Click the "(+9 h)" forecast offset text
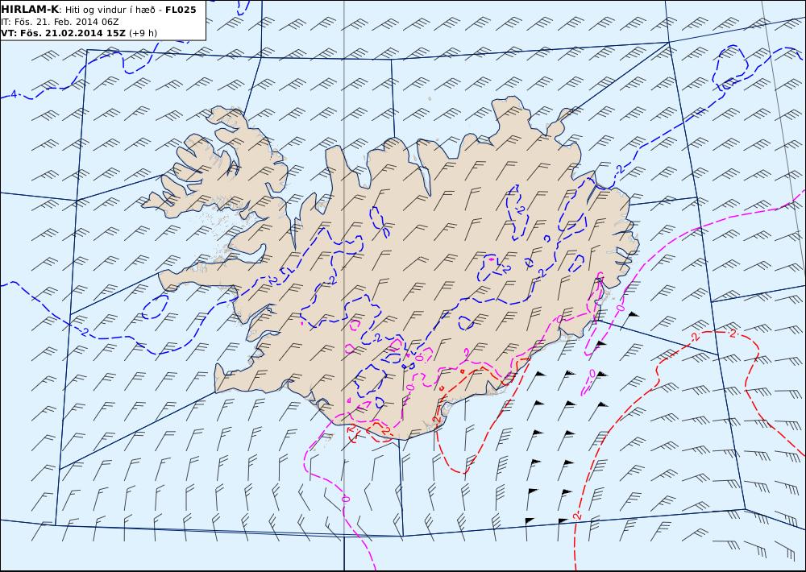Screen dimensions: 806x572 (x=143, y=33)
